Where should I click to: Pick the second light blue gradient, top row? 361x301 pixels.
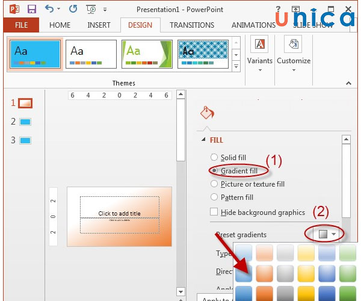click(327, 253)
